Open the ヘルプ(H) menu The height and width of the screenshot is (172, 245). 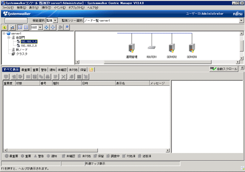[x=93, y=8]
